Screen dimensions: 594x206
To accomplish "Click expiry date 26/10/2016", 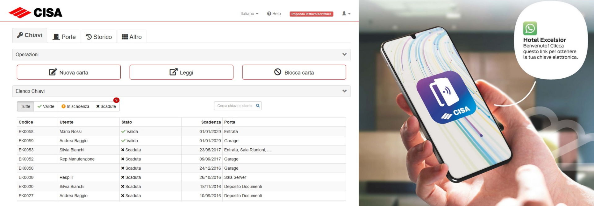I will pyautogui.click(x=210, y=177).
